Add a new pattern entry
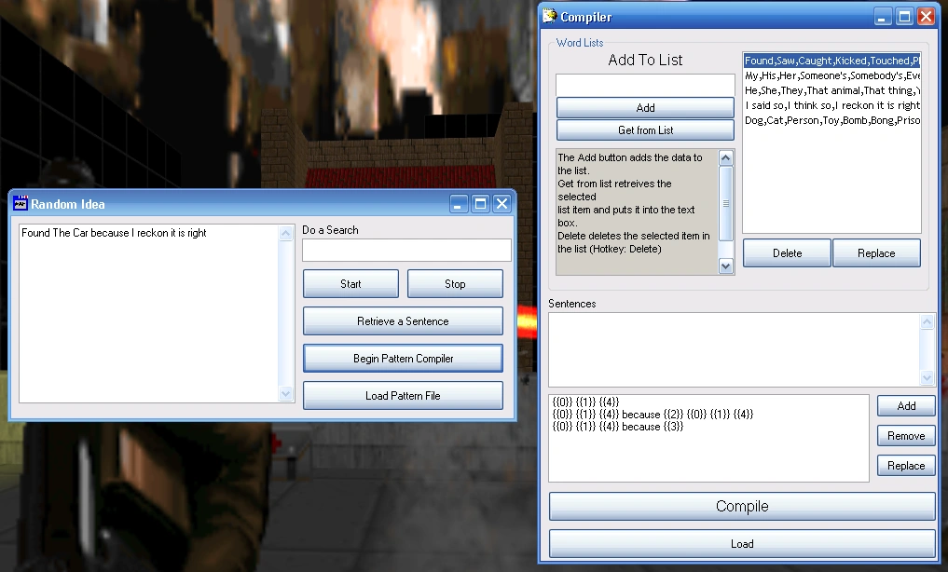948x572 pixels. click(905, 405)
